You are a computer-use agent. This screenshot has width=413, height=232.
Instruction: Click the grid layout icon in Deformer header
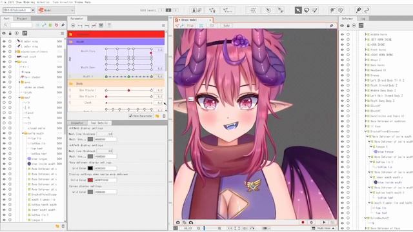tap(361, 26)
